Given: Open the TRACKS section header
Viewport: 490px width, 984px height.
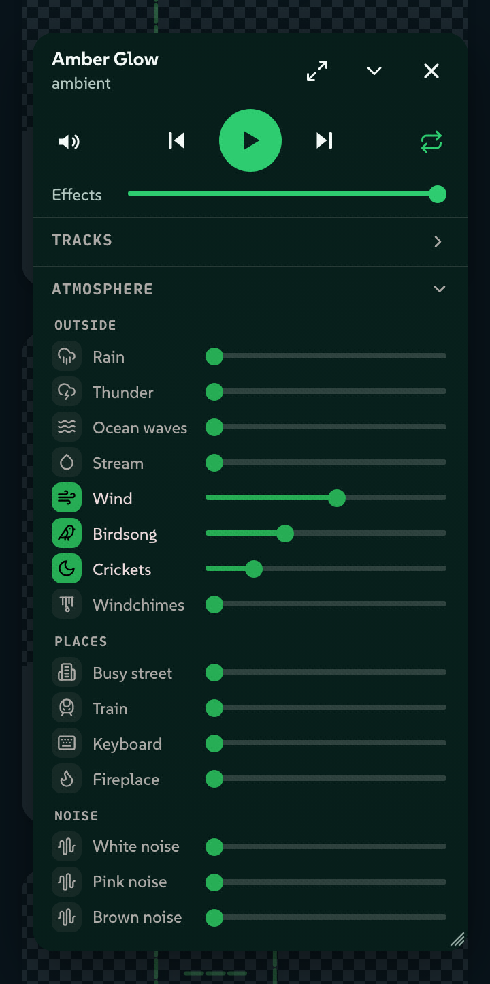Looking at the screenshot, I should 250,241.
